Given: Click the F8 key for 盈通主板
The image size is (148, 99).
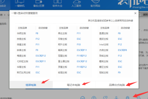Looking at the screenshot, I should 119,33.
